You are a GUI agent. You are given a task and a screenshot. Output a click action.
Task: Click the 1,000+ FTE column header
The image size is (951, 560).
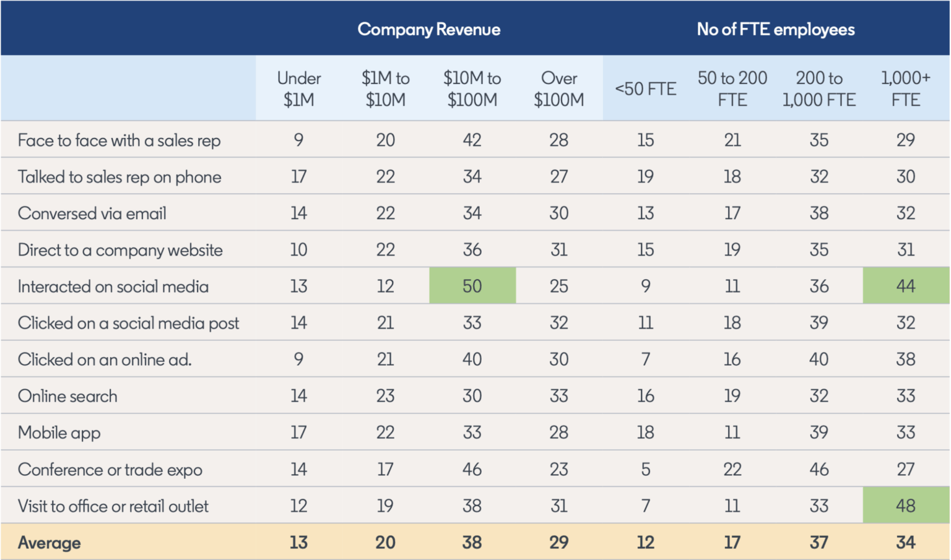pyautogui.click(x=905, y=88)
